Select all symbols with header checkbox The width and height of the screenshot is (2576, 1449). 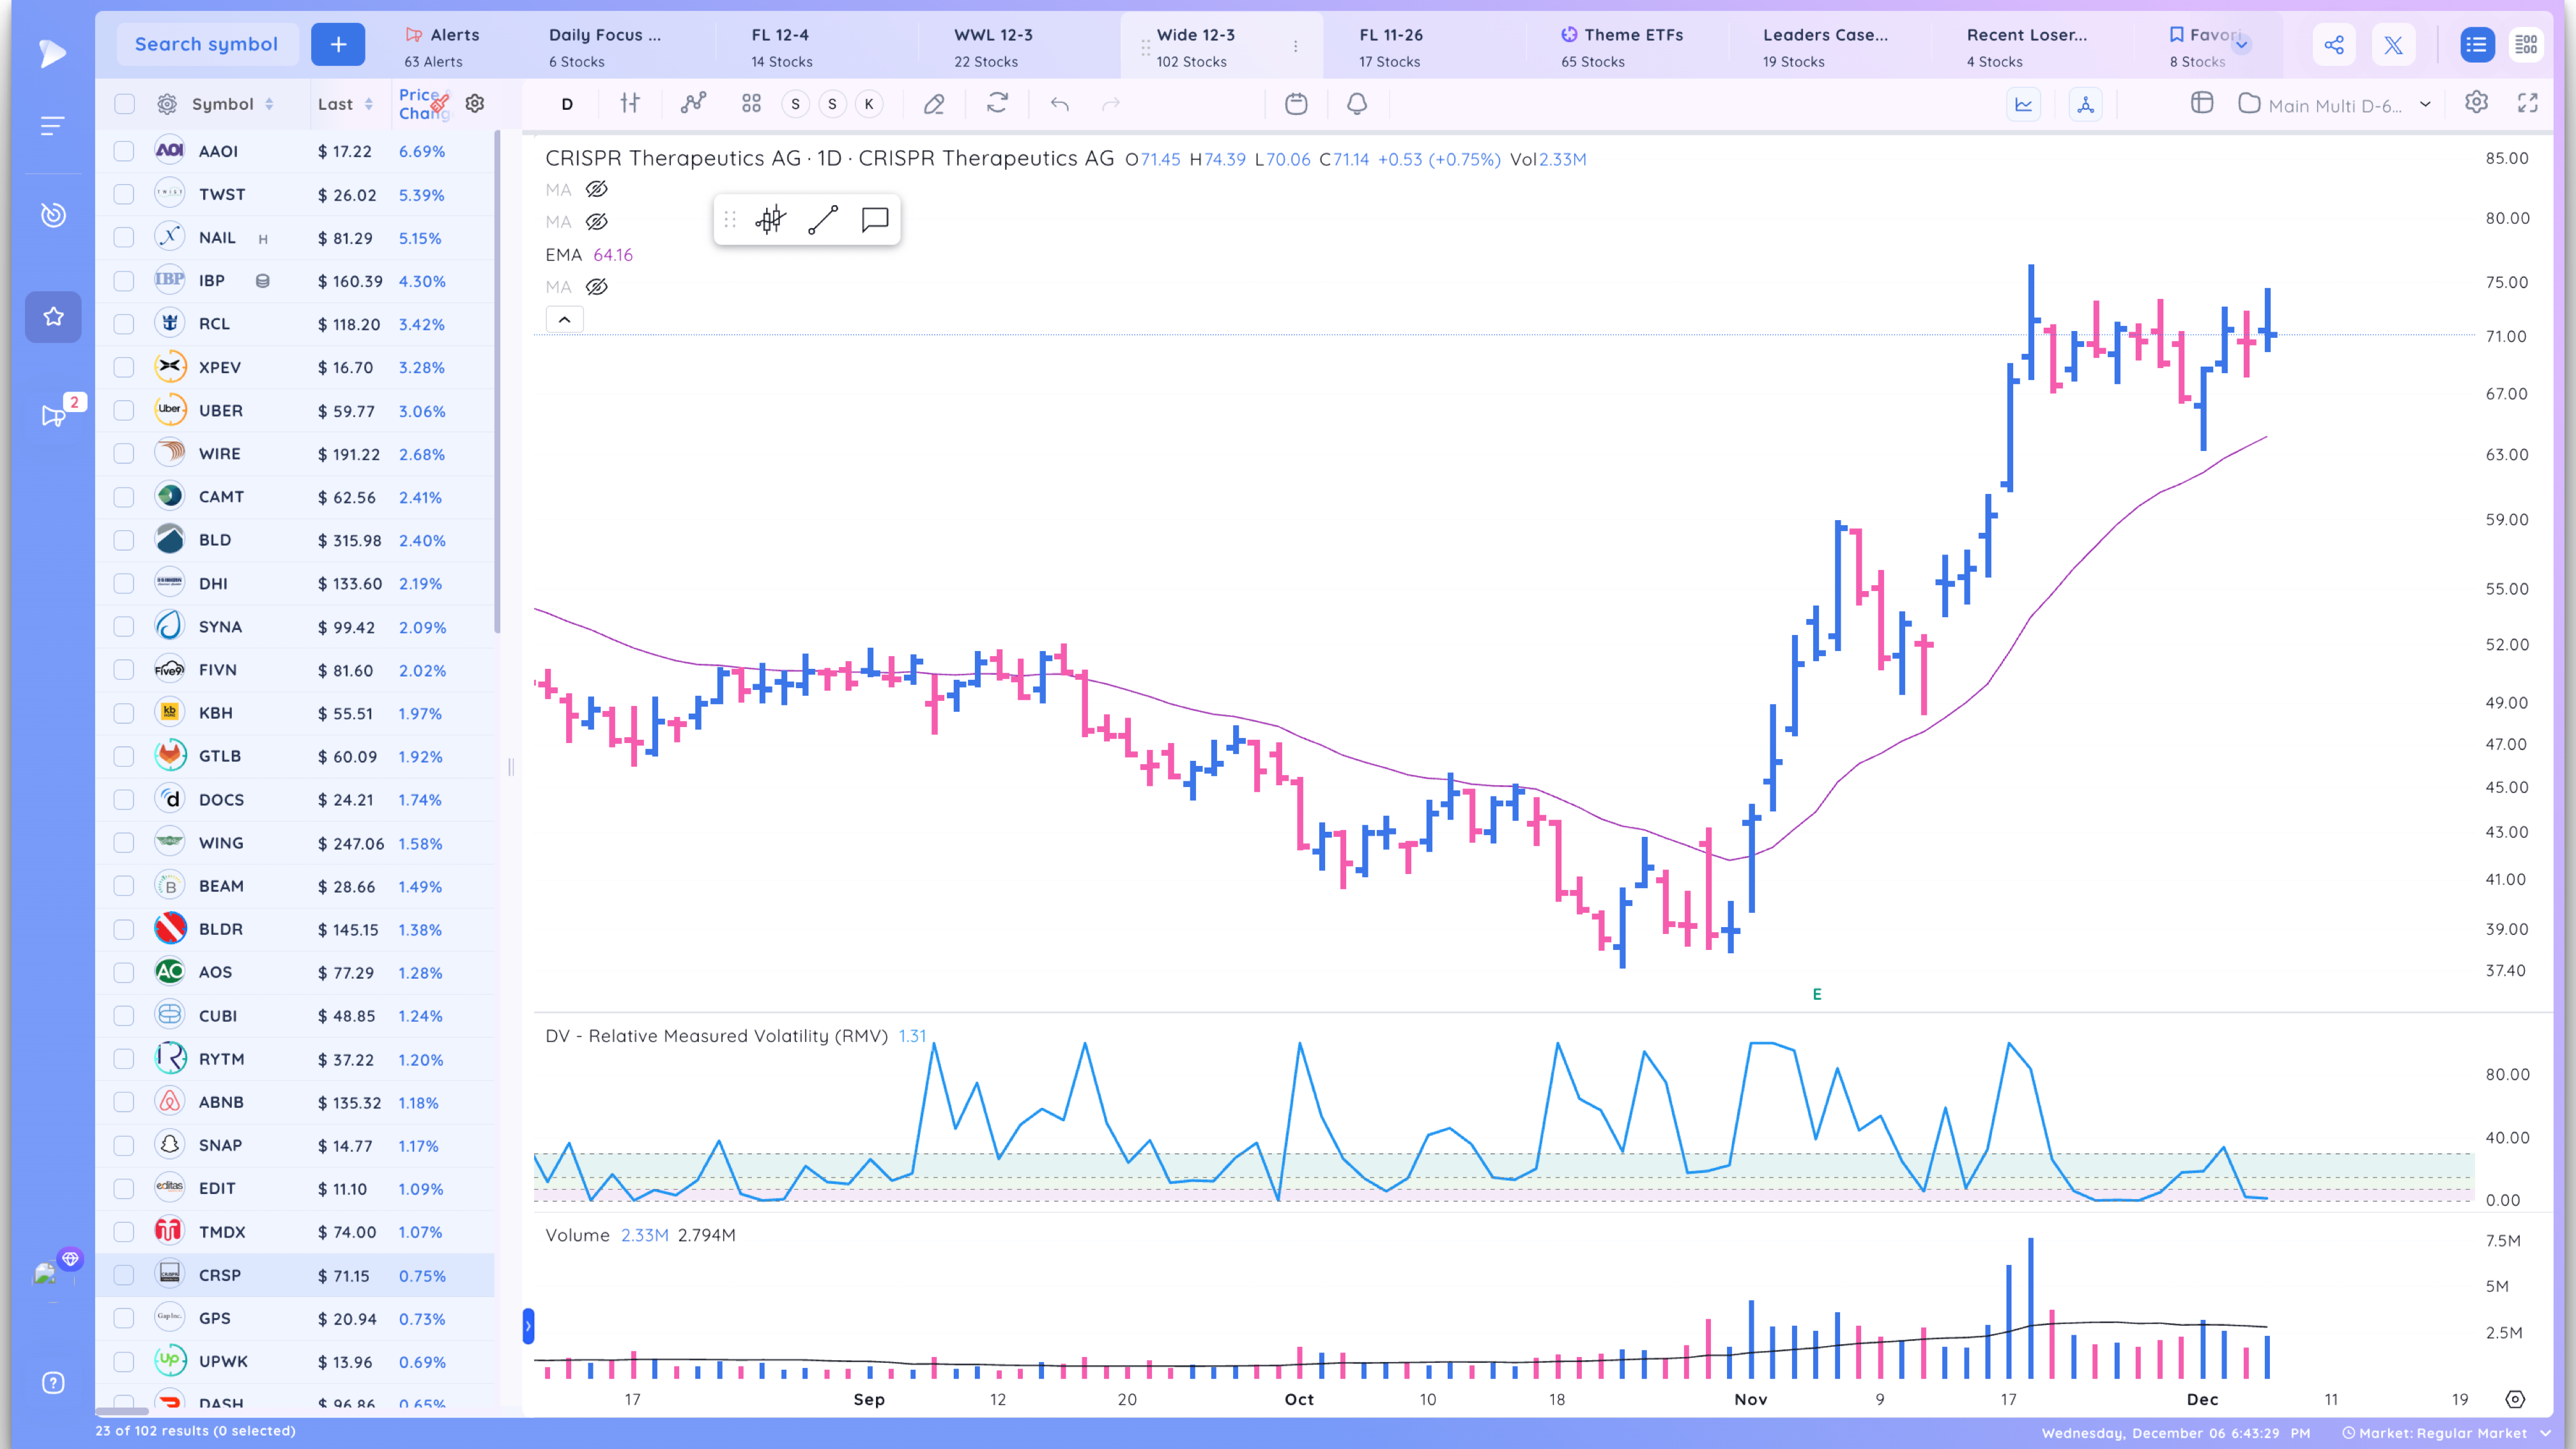124,104
